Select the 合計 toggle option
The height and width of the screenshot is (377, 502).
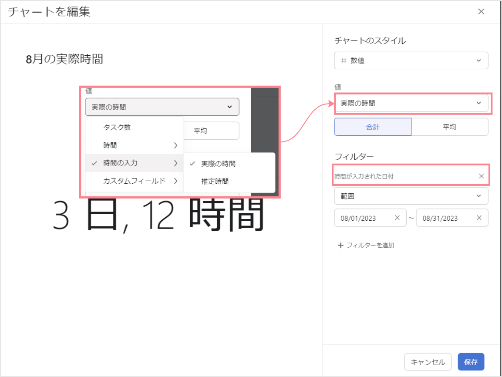[373, 127]
